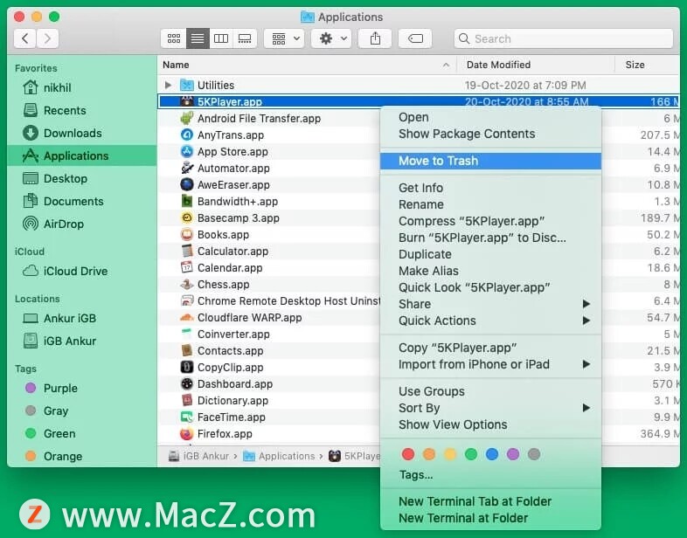
Task: Sort by the Date Modified column header
Action: (x=536, y=65)
